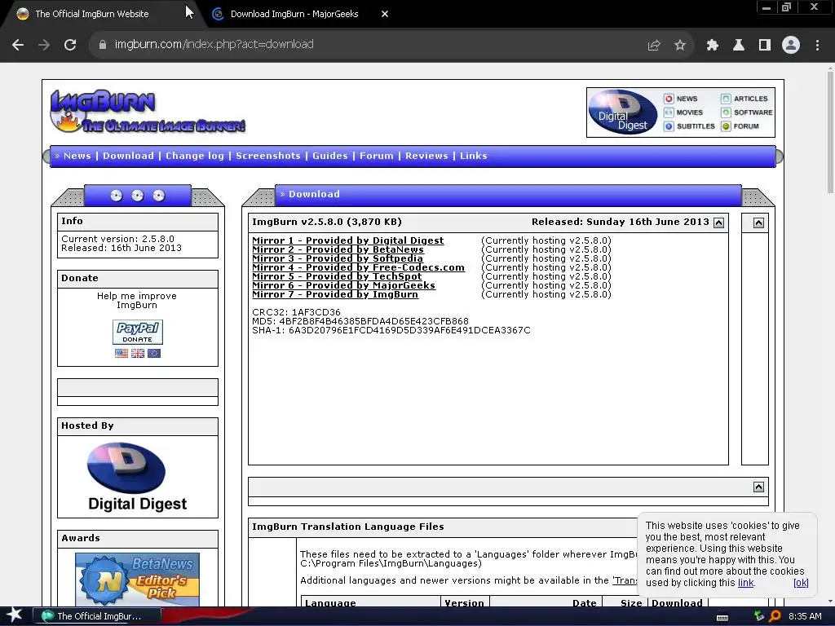Reload the ImgBurn page
Screen dimensions: 835x626
coord(70,45)
